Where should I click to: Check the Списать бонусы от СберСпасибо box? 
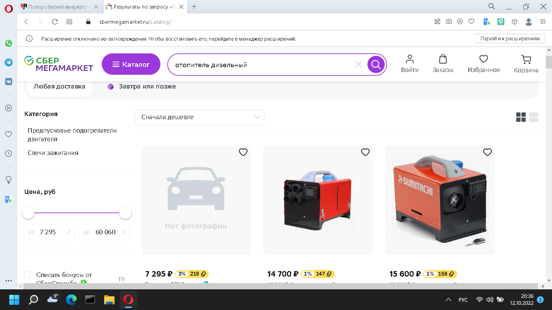[x=28, y=275]
